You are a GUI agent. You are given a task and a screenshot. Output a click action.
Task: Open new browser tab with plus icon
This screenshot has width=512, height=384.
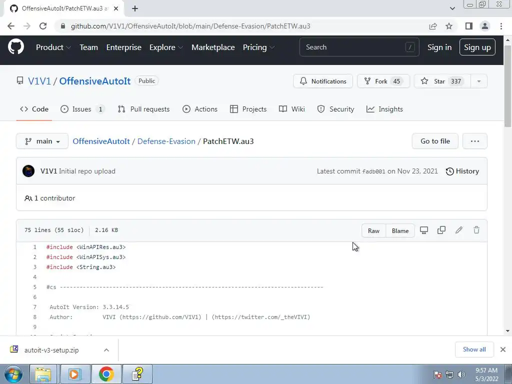(135, 8)
